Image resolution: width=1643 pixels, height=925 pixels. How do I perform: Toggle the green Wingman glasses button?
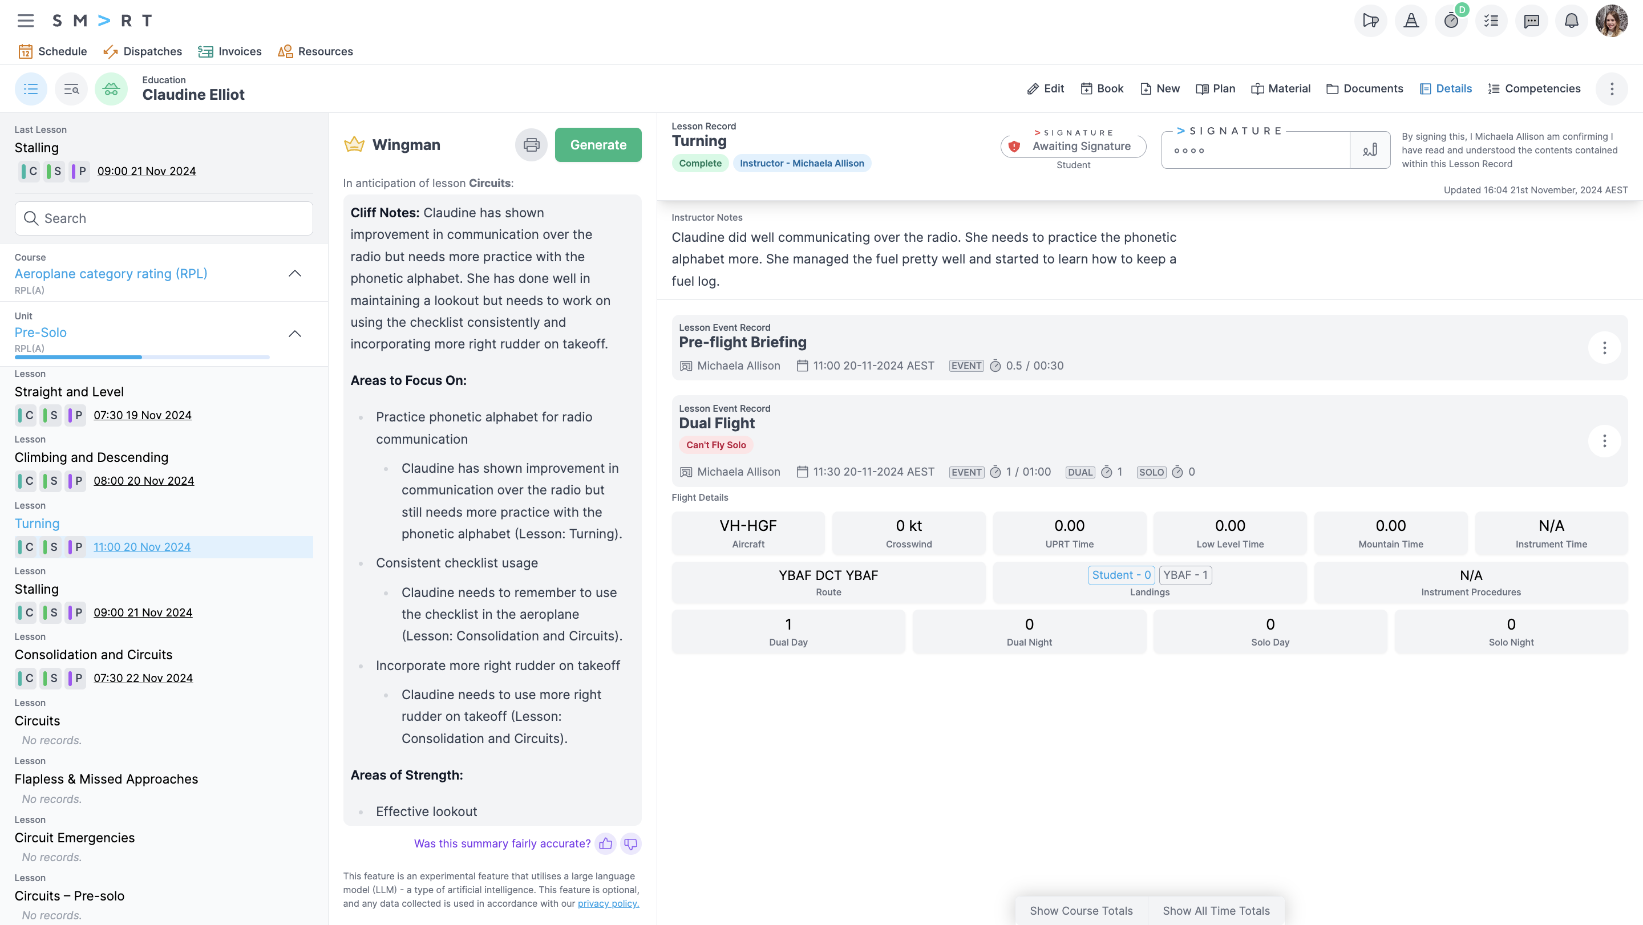click(x=111, y=88)
